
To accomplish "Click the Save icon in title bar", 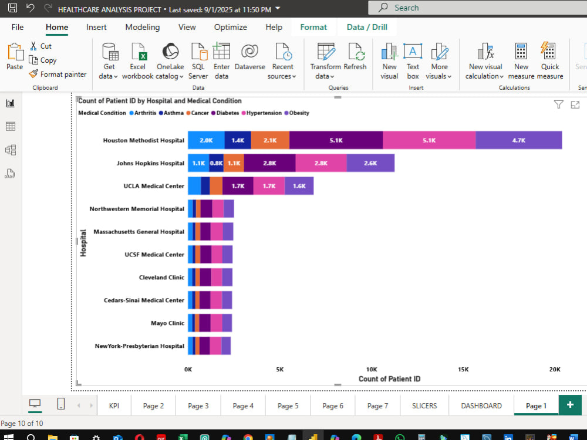I will coord(12,8).
